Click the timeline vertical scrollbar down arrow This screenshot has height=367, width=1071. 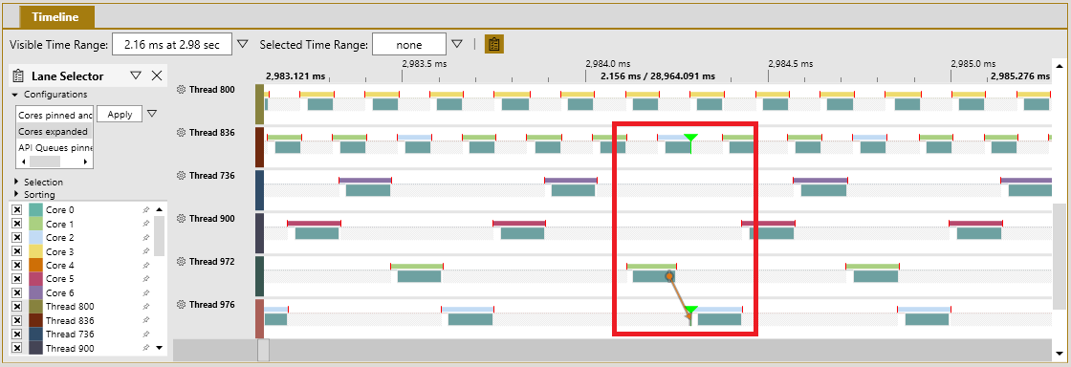(x=1060, y=354)
